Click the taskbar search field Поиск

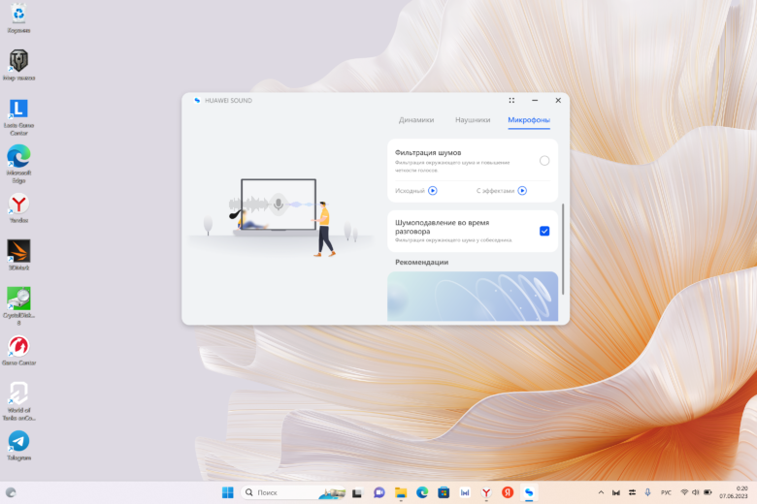(x=292, y=492)
